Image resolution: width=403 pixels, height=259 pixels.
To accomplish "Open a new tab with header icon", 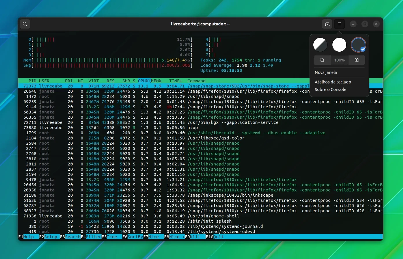I will coord(327,24).
